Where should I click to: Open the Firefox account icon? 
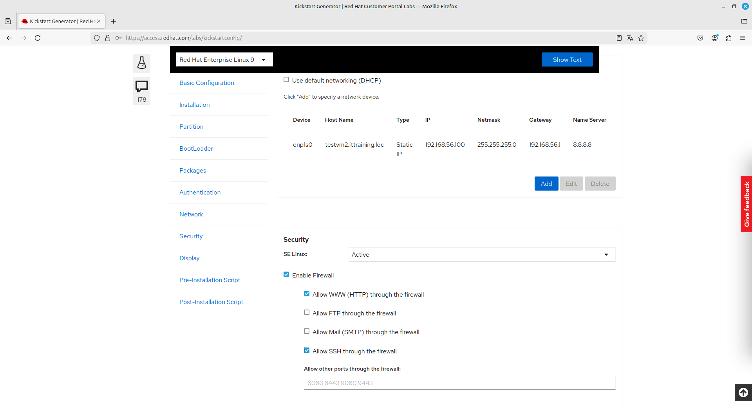tap(715, 38)
